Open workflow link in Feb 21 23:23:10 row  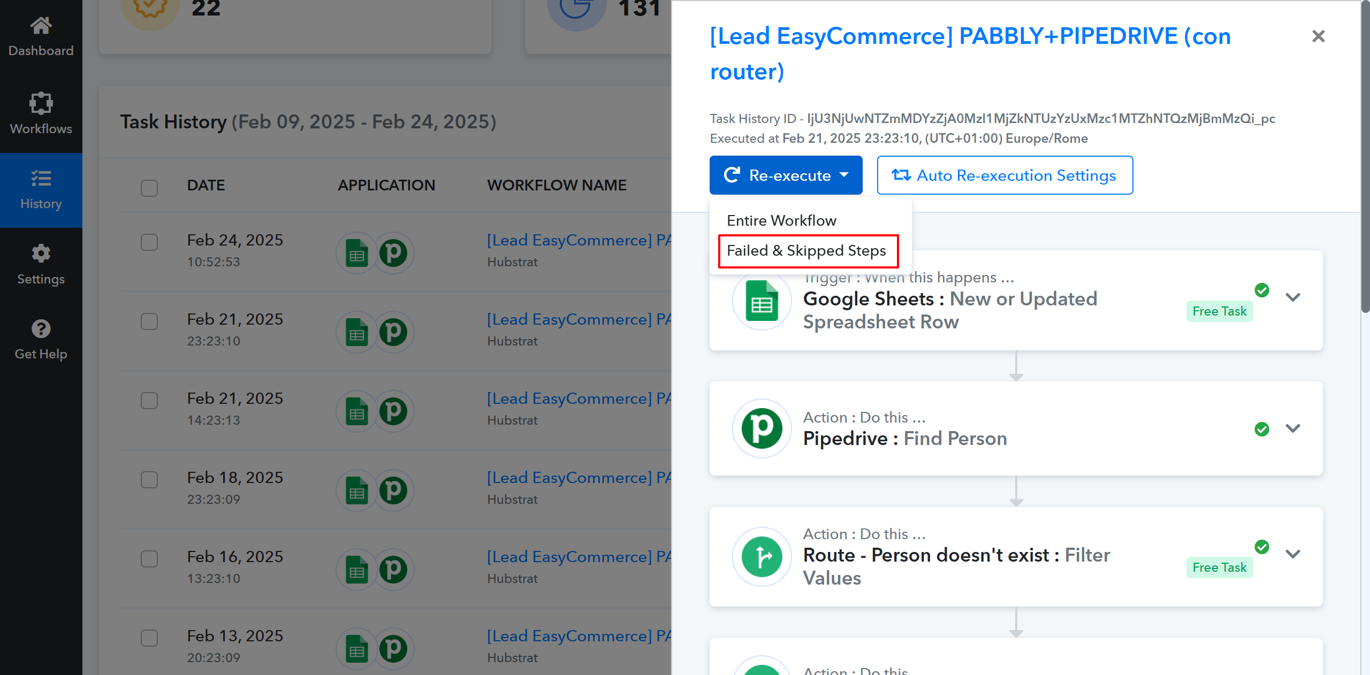pos(579,319)
